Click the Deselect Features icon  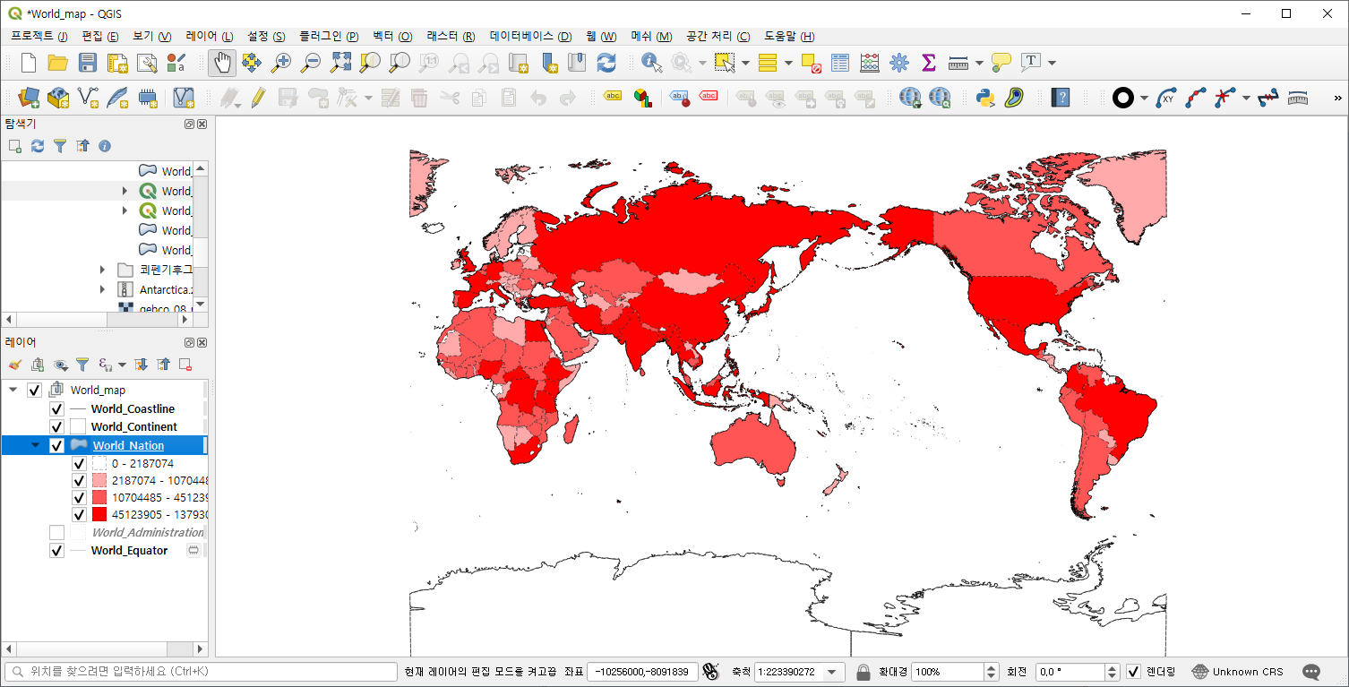pyautogui.click(x=812, y=63)
